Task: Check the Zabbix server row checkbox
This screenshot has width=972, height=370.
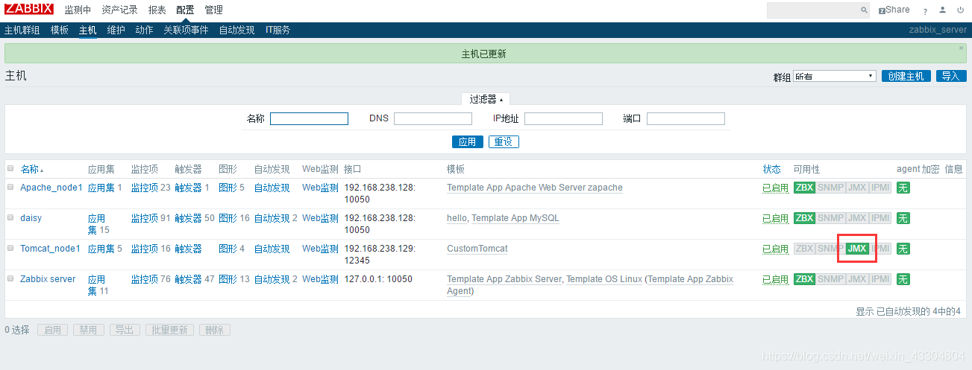Action: tap(10, 278)
